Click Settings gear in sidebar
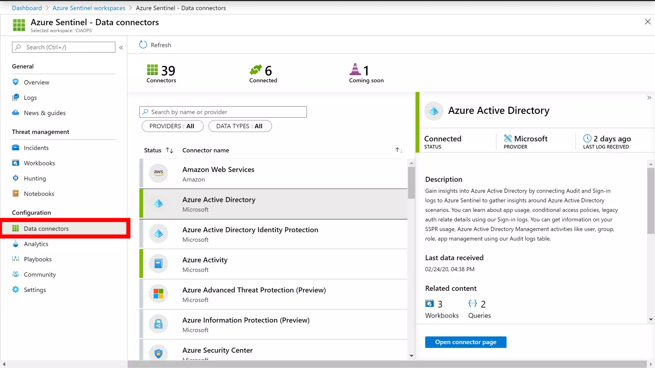 pos(15,290)
